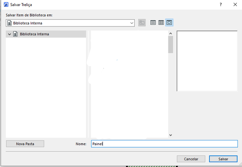Click Cancelar to dismiss the dialog
Image resolution: width=242 pixels, height=167 pixels.
pos(191,159)
